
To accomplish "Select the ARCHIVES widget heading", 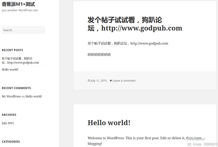I will pyautogui.click(x=9, y=115).
